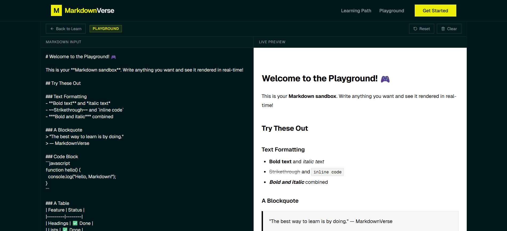Image resolution: width=507 pixels, height=231 pixels.
Task: Click the 'function hello() {' source line
Action: (63, 170)
